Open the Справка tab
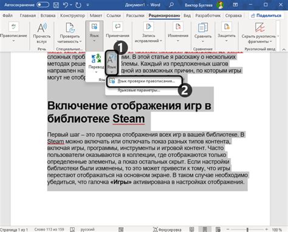The image size is (288, 232). coord(233,16)
